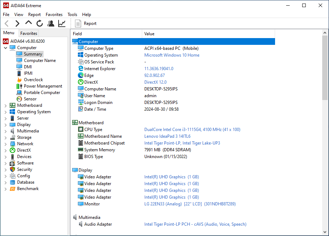
Task: Open Power Management in the tree
Action: pyautogui.click(x=43, y=86)
